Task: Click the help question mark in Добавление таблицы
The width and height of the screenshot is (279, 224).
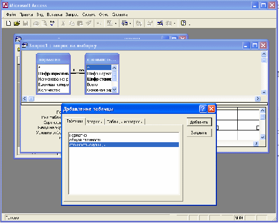Action: pos(202,109)
